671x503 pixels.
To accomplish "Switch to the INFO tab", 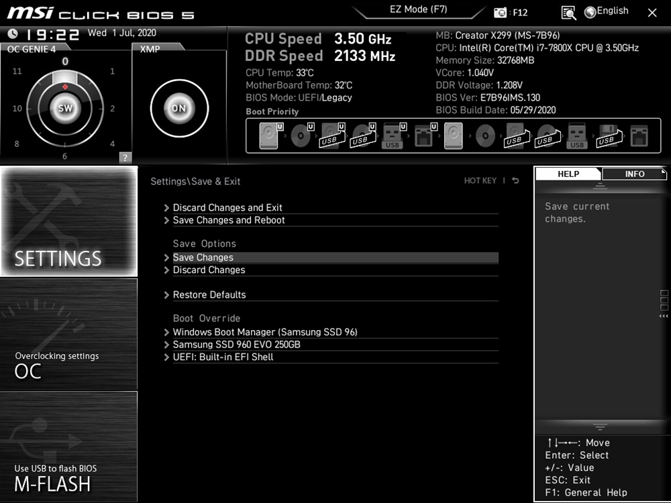I will [x=634, y=174].
